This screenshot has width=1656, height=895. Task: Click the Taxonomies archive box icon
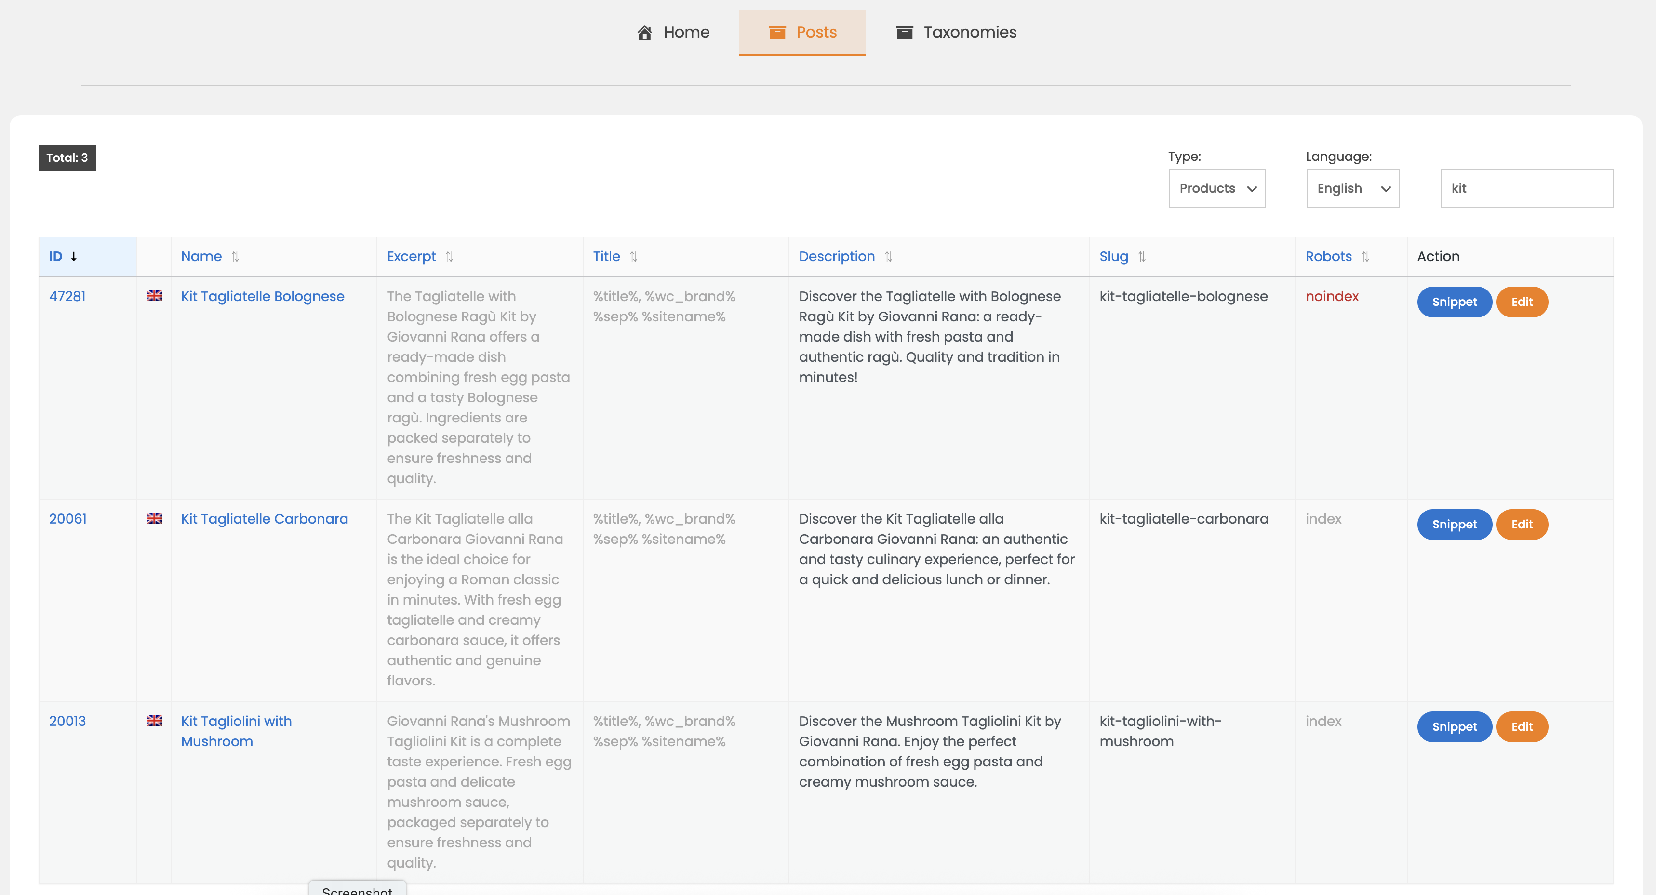click(905, 32)
